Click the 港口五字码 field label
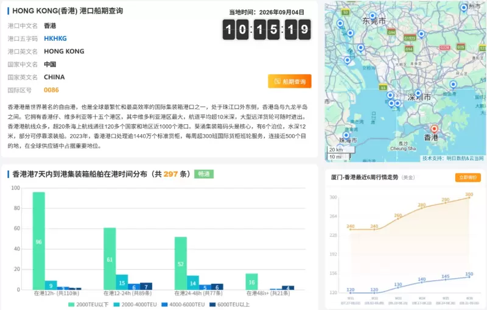This screenshot has height=310, width=487. (23, 38)
